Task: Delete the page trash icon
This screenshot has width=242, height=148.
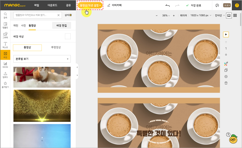Action: tap(226, 83)
